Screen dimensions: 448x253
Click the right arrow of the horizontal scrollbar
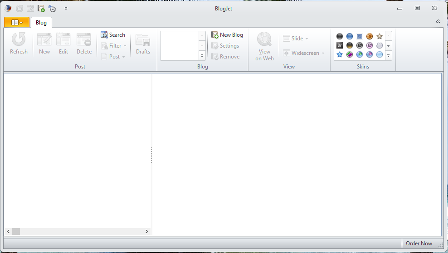point(147,231)
